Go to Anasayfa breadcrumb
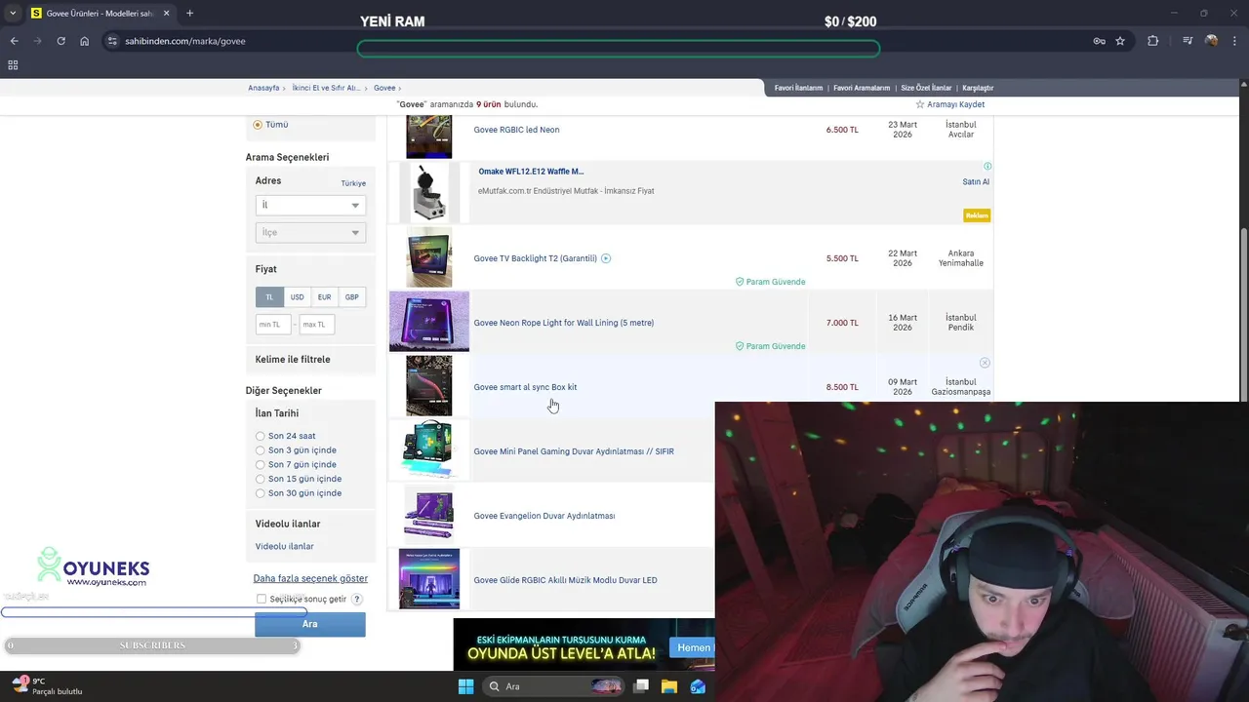The width and height of the screenshot is (1249, 702). click(263, 88)
